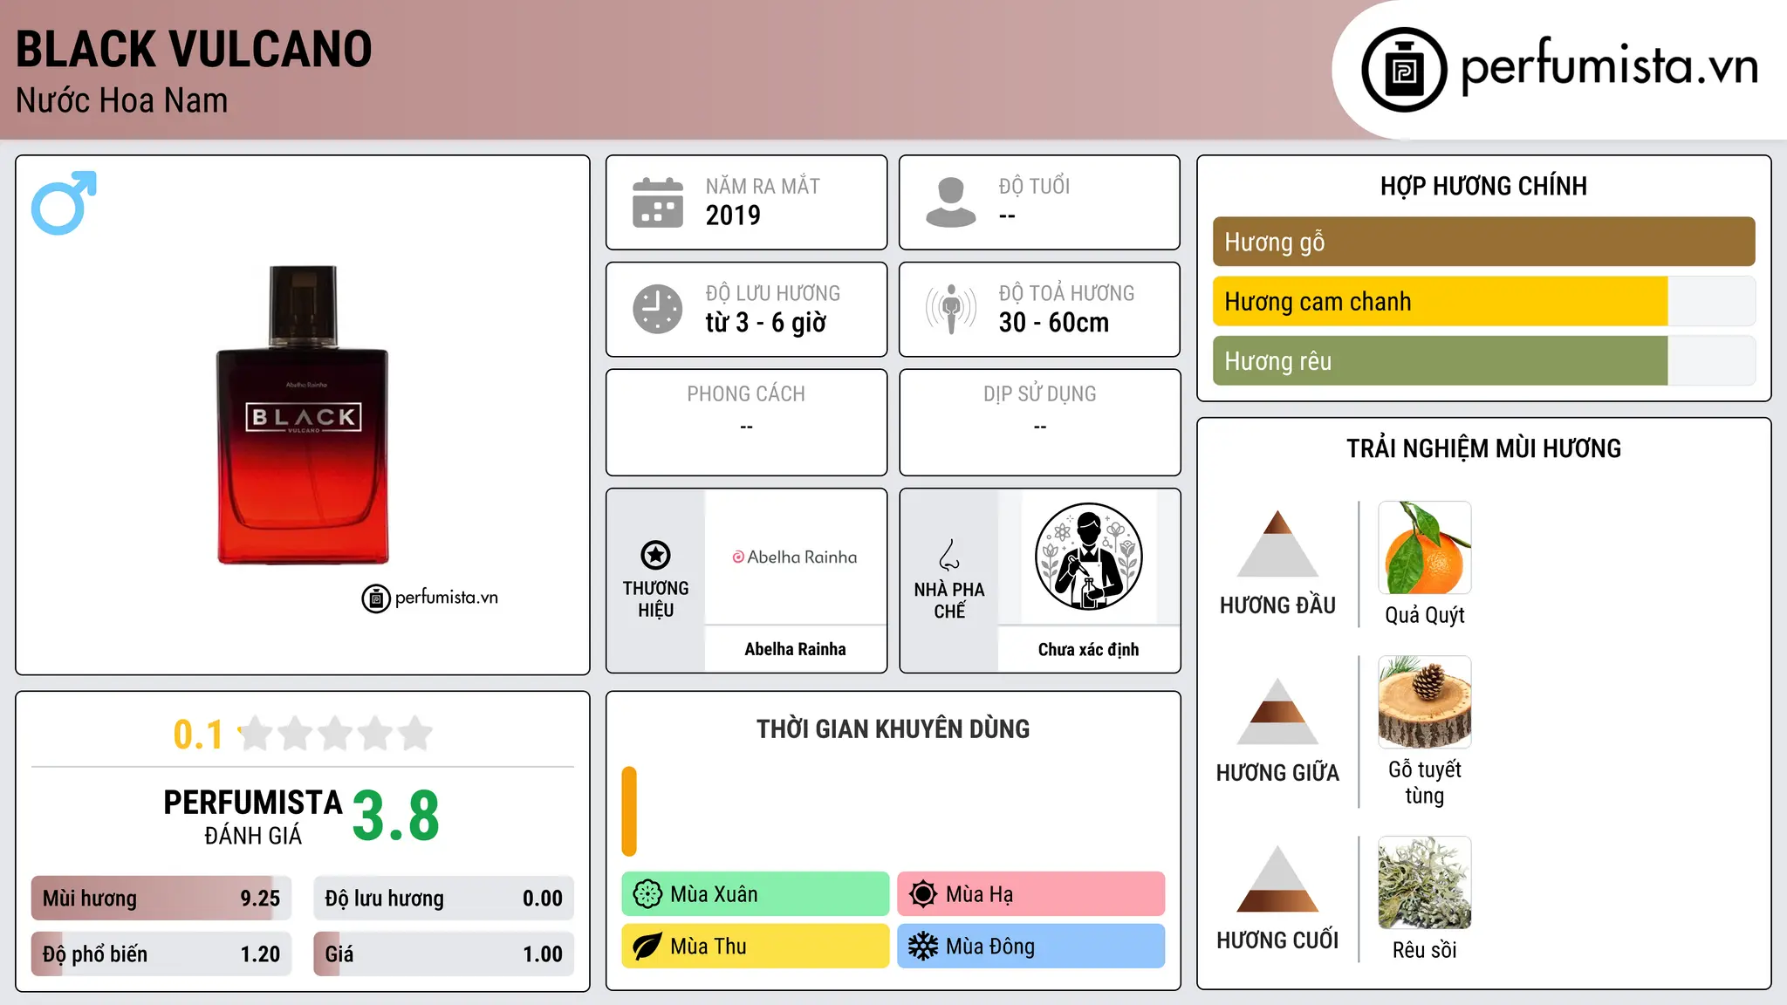Select the Mùa Xuân season chip
This screenshot has height=1005, width=1787.
click(756, 894)
